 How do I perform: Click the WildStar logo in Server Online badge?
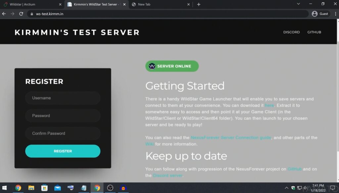pyautogui.click(x=152, y=66)
